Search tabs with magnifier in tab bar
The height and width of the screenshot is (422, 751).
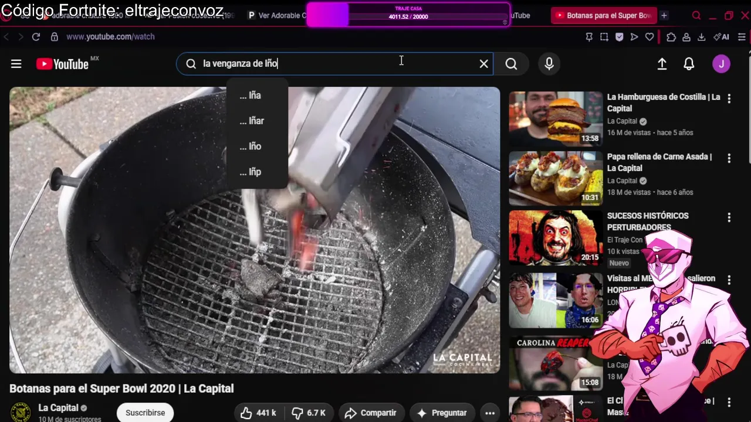pos(696,15)
